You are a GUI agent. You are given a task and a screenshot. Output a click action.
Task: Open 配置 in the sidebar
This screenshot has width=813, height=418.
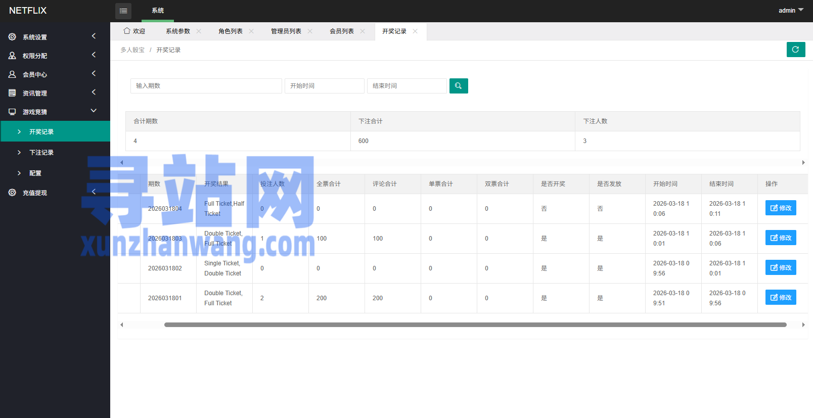click(x=35, y=173)
